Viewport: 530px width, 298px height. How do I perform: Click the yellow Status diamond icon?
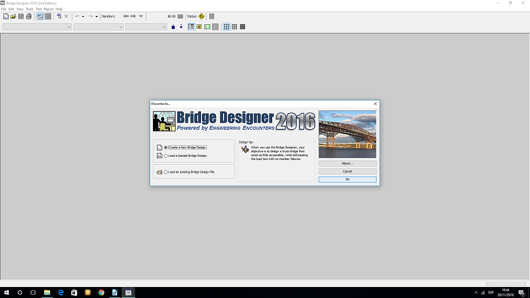[x=202, y=16]
